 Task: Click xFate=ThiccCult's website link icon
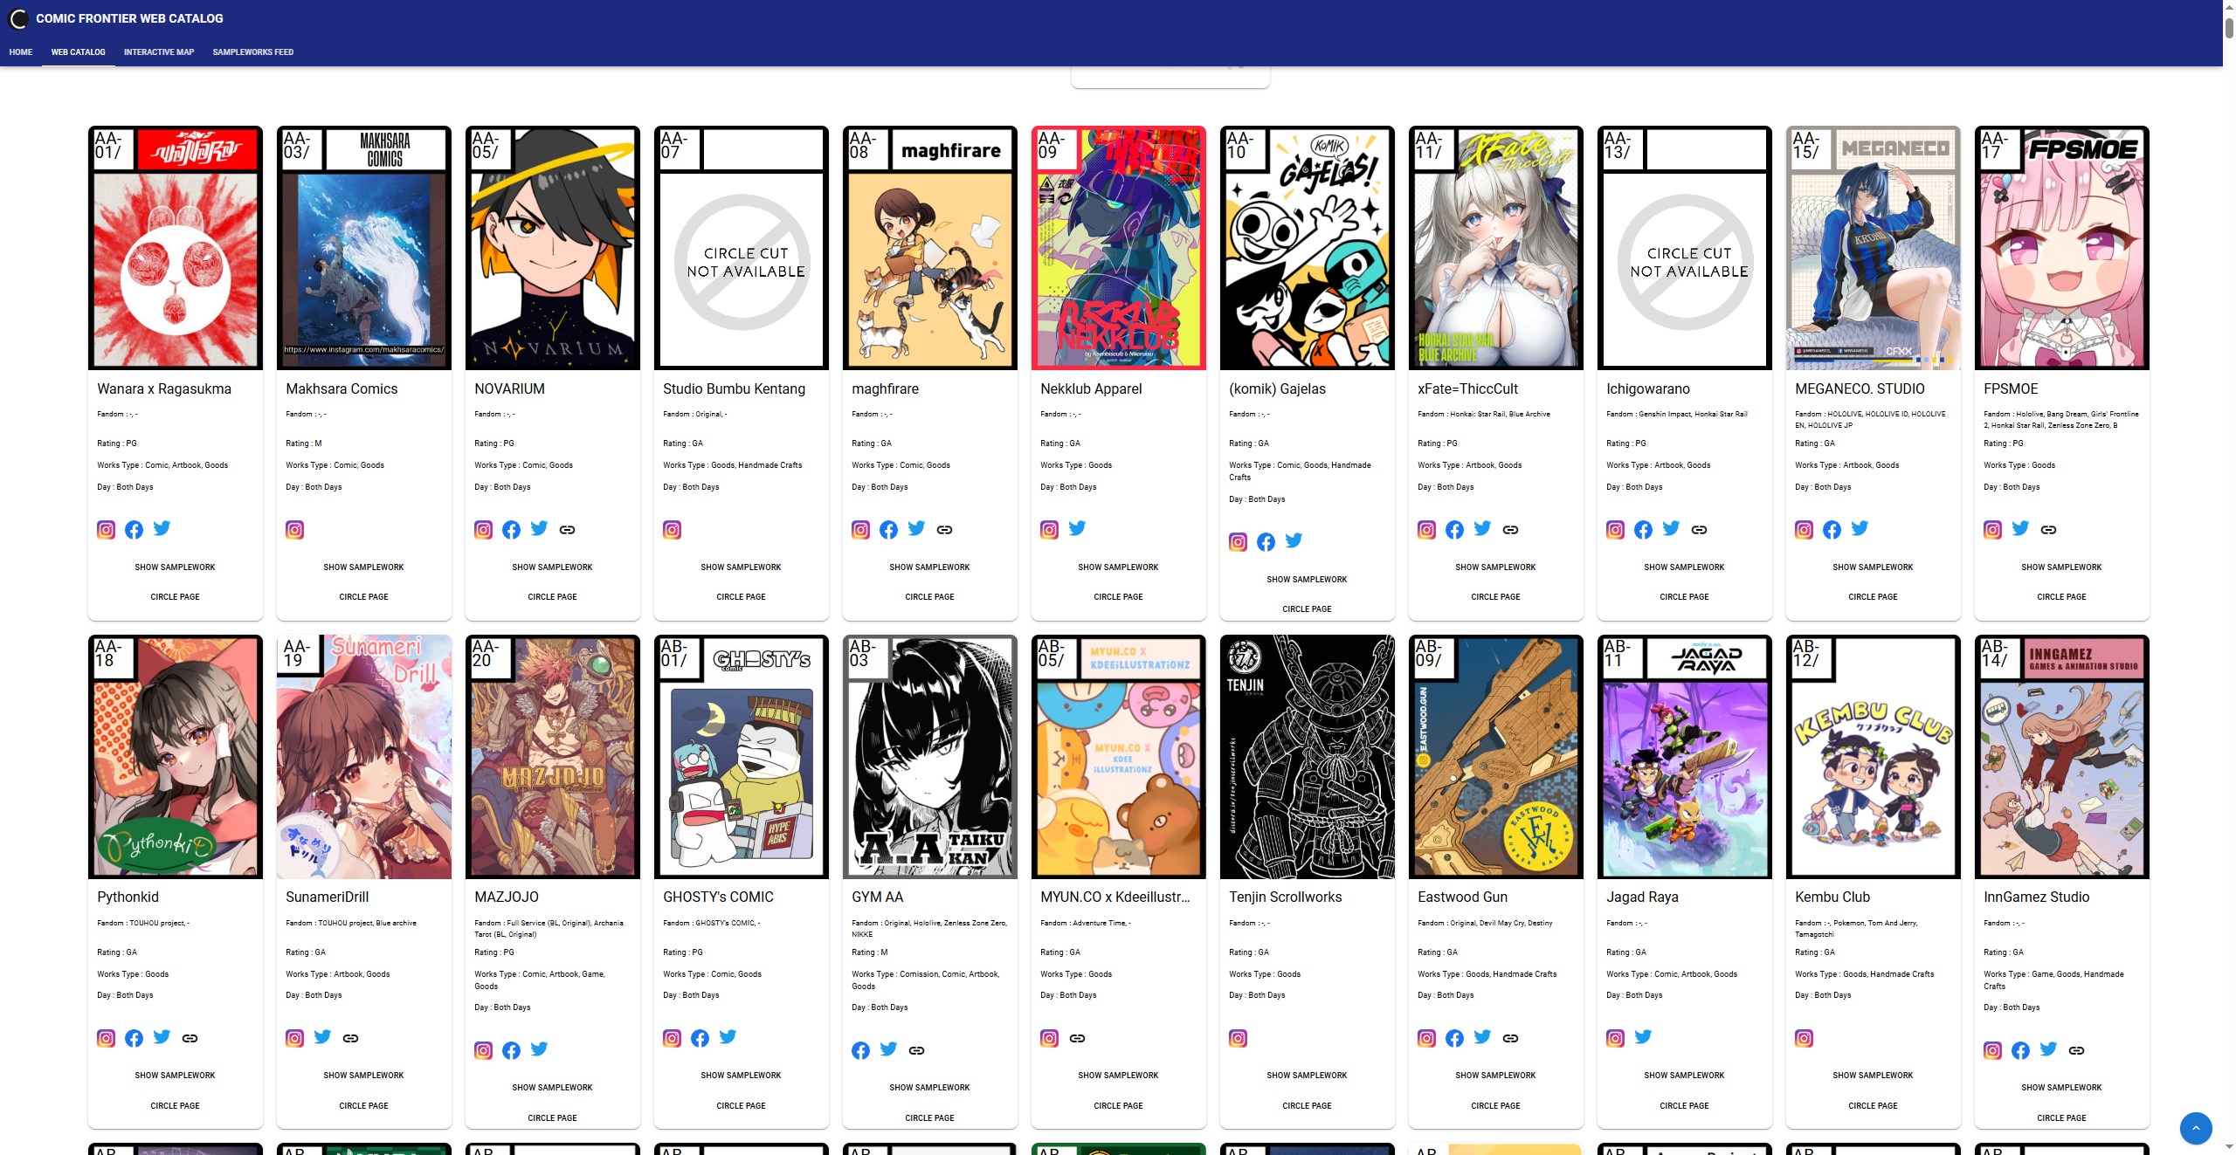pyautogui.click(x=1510, y=530)
